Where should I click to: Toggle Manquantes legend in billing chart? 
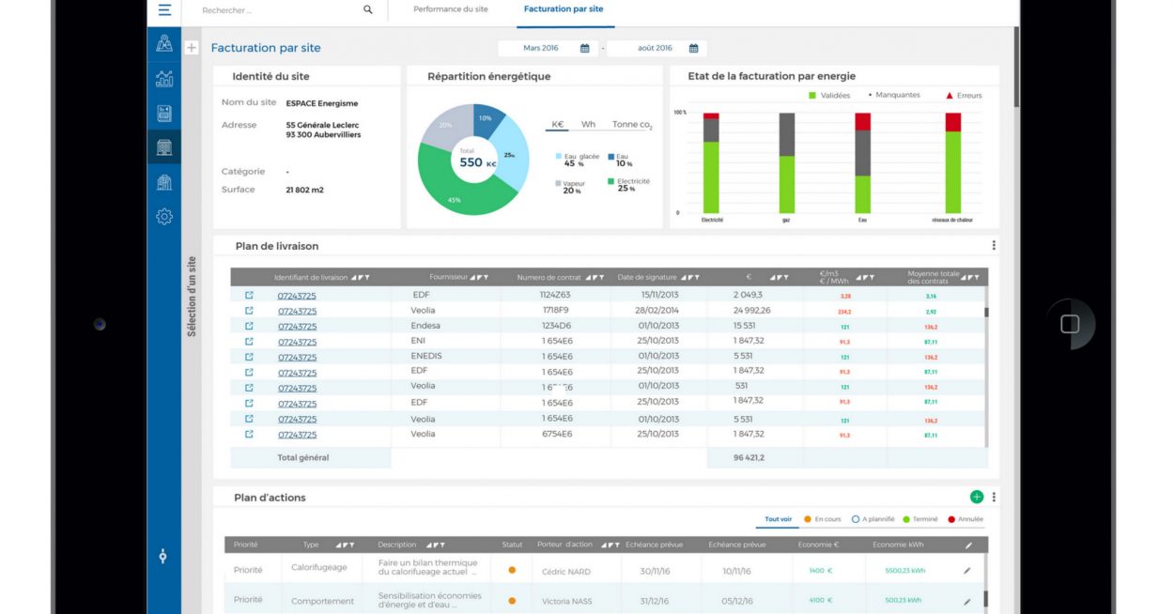[894, 95]
